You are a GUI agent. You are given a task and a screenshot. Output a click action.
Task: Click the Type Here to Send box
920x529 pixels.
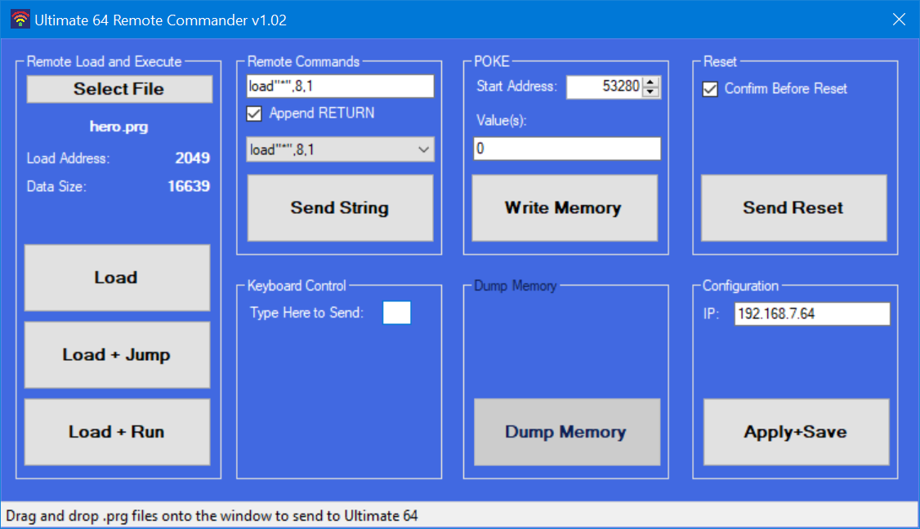396,313
